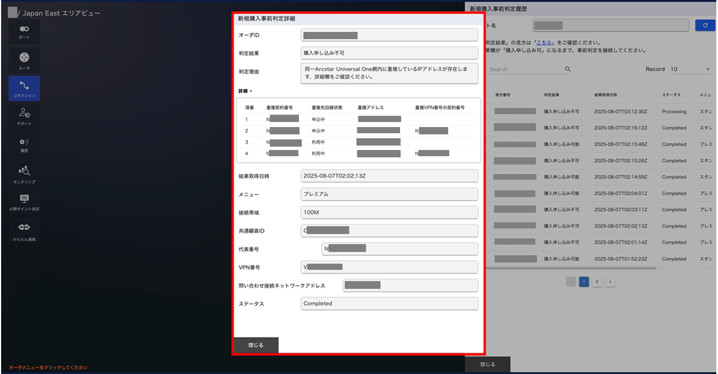Click the name input field at the top of the history panel

click(610, 25)
